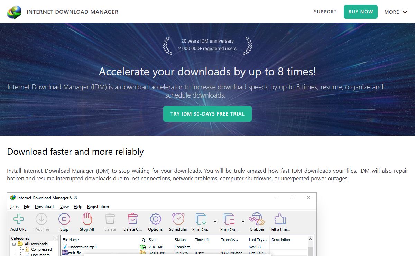Click queue icon in Undercover.mp3 row
The width and height of the screenshot is (415, 256).
[143, 247]
